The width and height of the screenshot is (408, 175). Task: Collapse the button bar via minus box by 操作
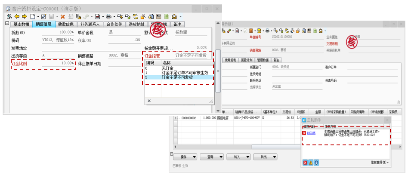pyautogui.click(x=171, y=154)
